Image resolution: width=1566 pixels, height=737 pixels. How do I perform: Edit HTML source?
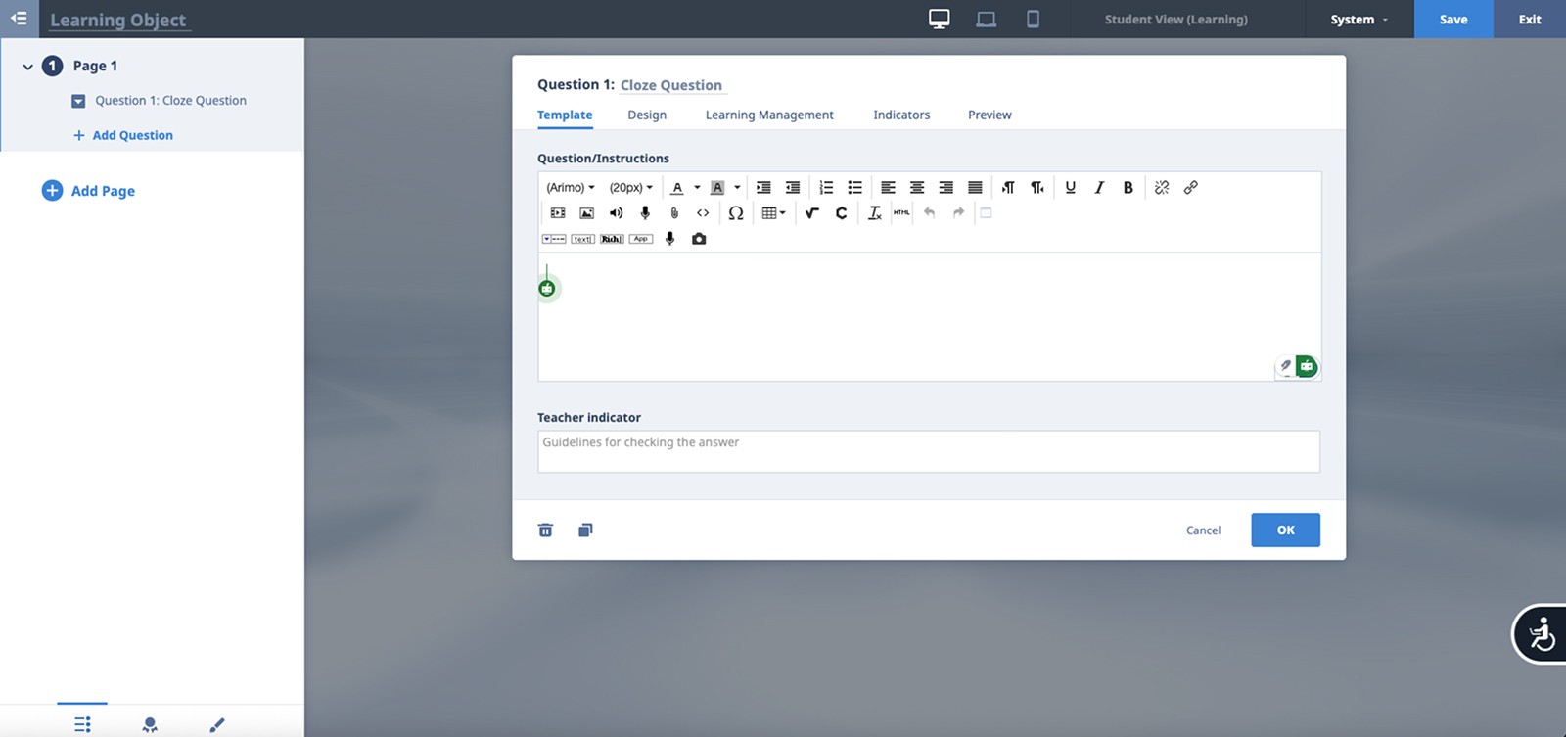(901, 212)
